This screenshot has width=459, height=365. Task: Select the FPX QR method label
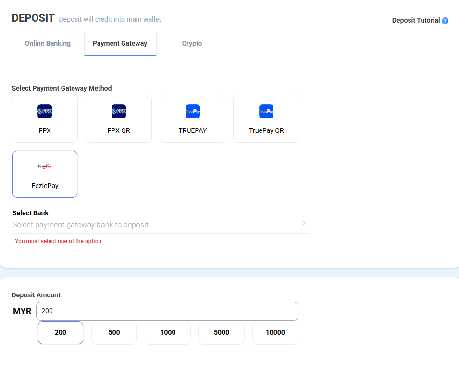119,130
